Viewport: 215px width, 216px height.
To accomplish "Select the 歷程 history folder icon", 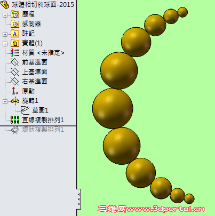I will (15, 14).
